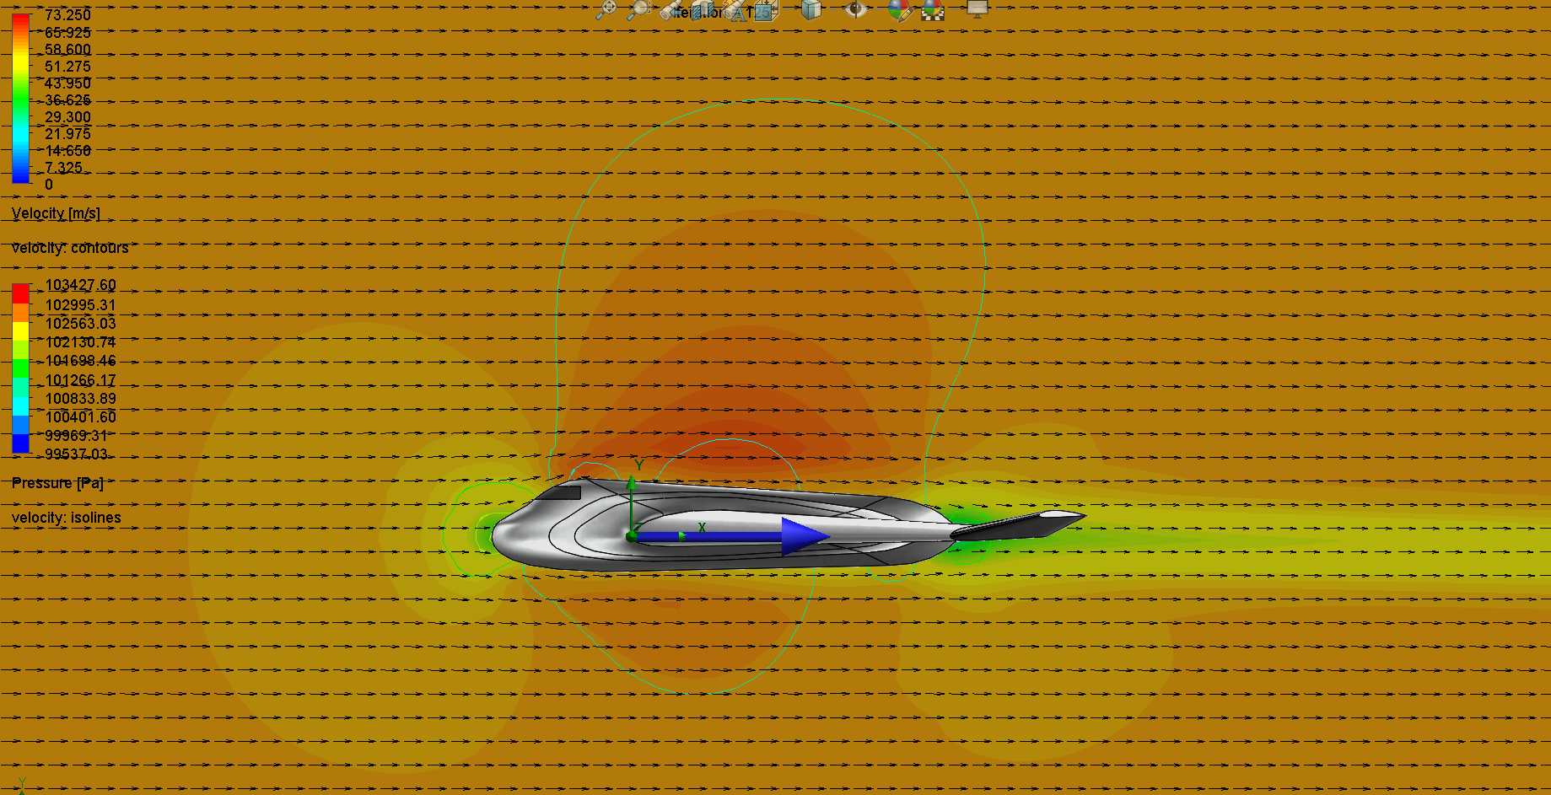
Task: Click the pressure value 101266.17
Action: [x=80, y=380]
